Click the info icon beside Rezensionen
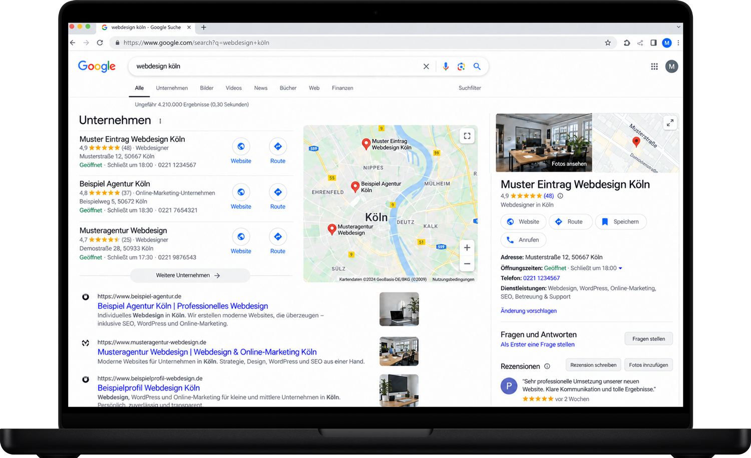751x458 pixels. (547, 366)
